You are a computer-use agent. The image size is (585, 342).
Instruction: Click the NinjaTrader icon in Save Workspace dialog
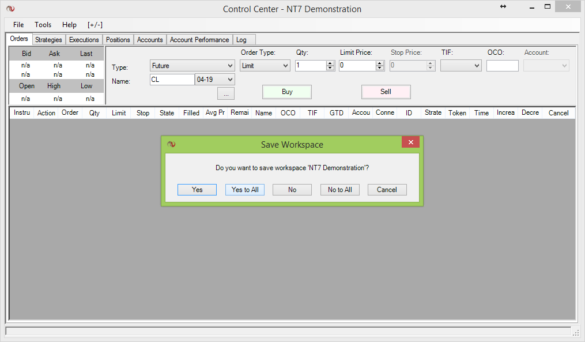pos(171,144)
